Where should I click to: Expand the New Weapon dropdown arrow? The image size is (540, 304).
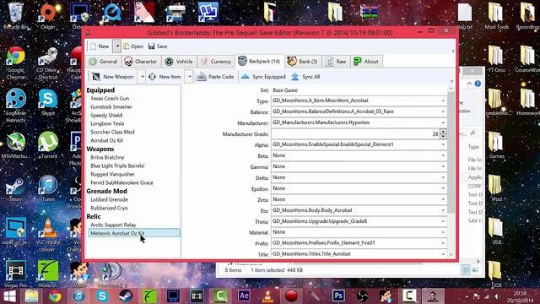(x=143, y=77)
